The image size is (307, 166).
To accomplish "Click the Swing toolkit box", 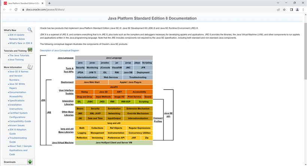I will [x=84, y=92].
